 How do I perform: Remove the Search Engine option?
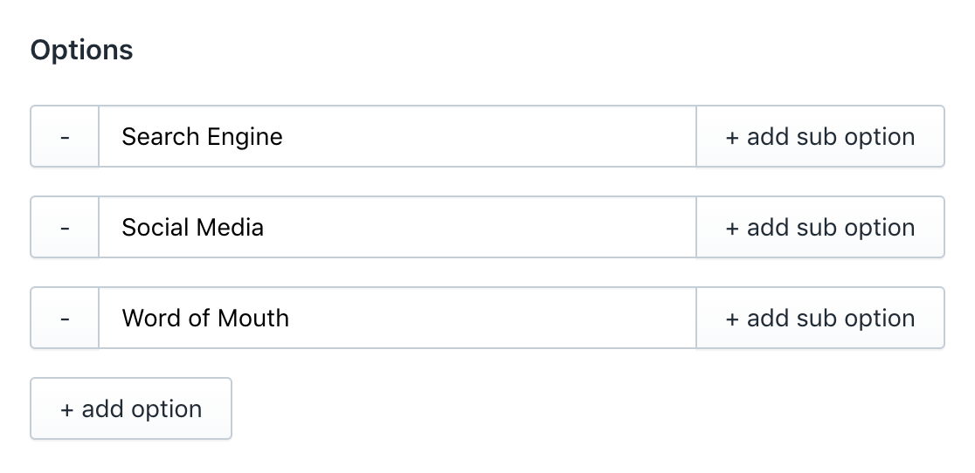(x=65, y=137)
